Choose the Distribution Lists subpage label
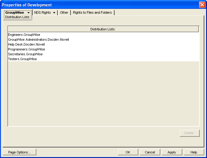207x158 pixels. pyautogui.click(x=17, y=17)
